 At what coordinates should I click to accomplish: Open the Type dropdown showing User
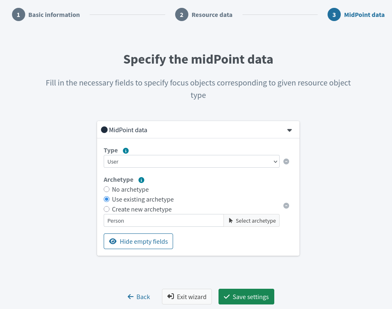[191, 161]
